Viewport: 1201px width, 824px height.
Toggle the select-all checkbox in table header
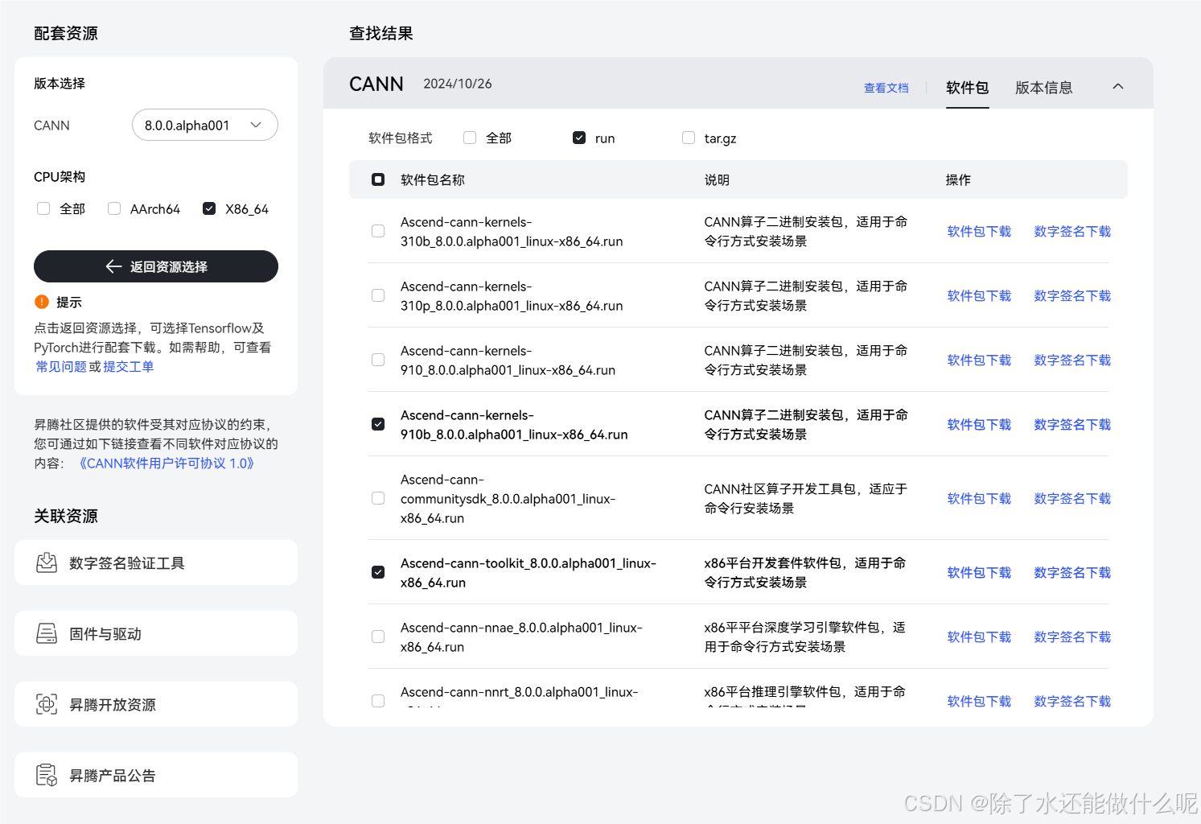pos(378,179)
